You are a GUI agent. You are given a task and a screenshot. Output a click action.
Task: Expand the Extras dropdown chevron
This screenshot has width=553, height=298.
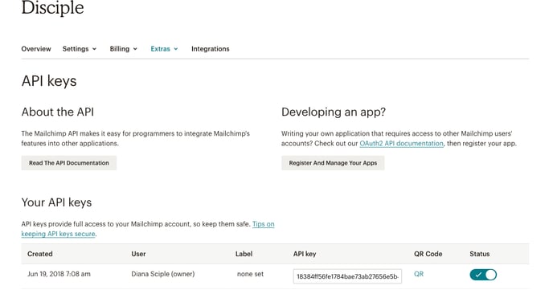point(176,49)
